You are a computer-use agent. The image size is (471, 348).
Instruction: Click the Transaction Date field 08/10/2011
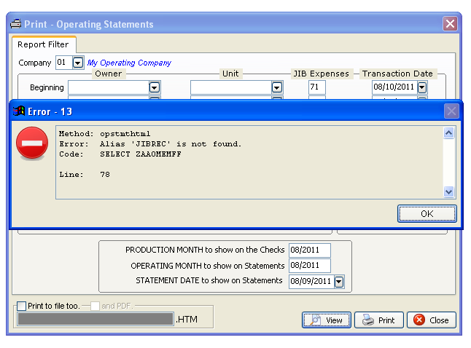394,87
